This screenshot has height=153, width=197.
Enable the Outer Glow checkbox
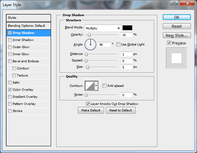10,47
